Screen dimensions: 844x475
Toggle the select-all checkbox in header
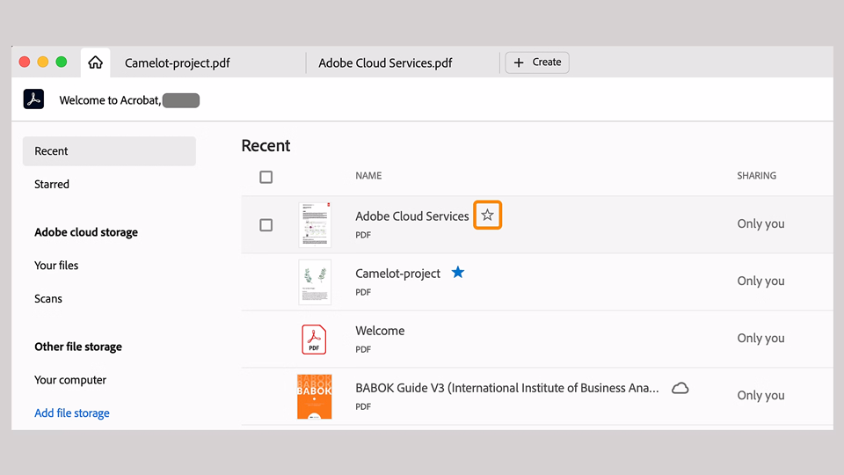[x=266, y=177]
